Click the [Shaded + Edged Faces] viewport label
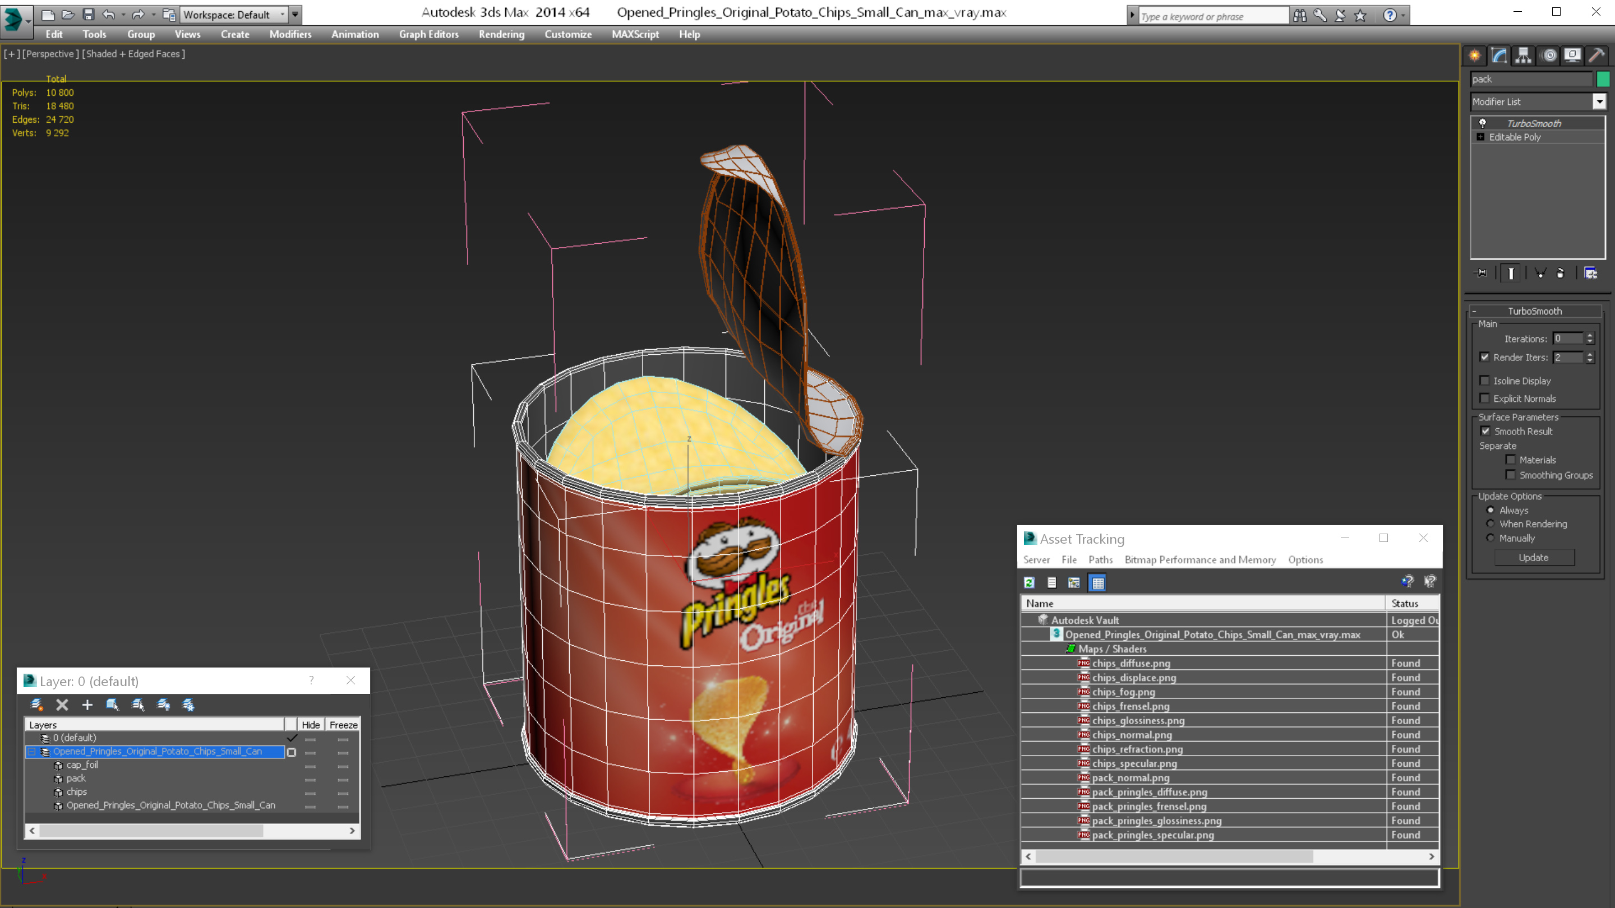 click(133, 54)
